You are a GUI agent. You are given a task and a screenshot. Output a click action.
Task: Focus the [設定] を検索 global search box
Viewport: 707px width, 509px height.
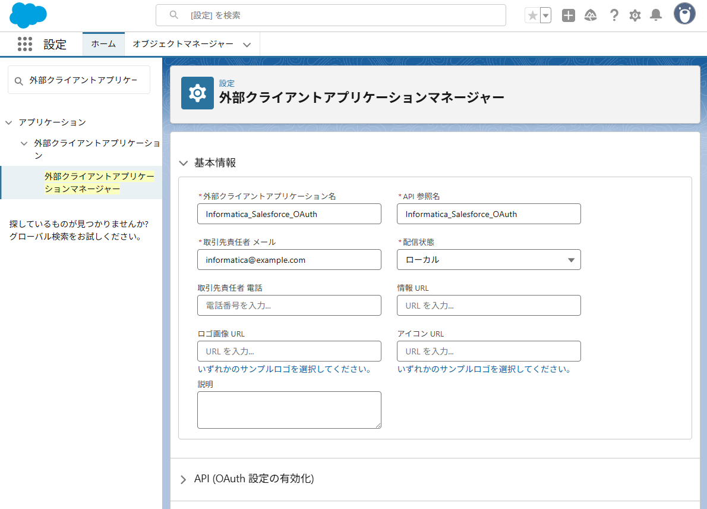pyautogui.click(x=330, y=15)
